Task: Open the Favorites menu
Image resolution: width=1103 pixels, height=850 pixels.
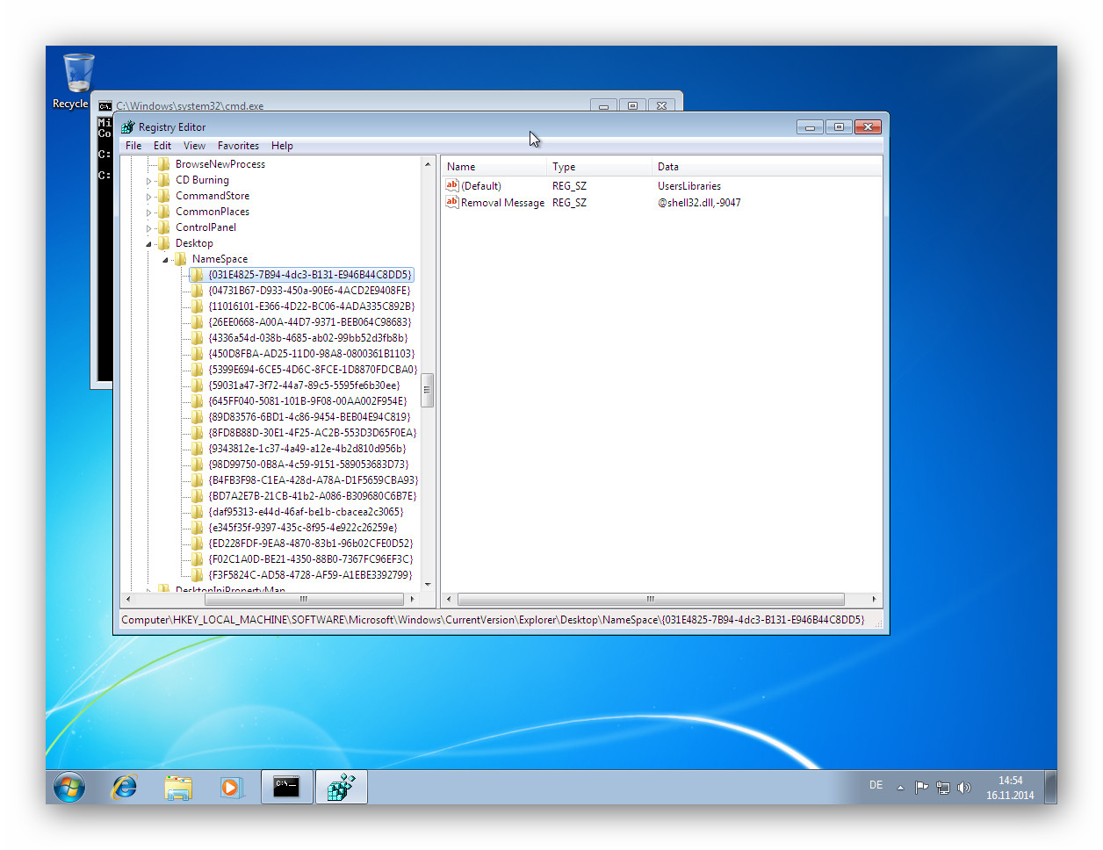Action: 238,146
